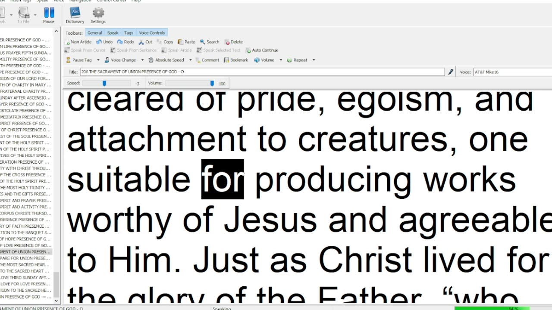
Task: Click the highlighted word "for"
Action: 223,179
